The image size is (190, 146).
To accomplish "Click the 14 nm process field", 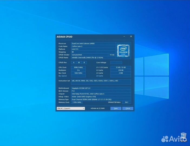I will [x=112, y=55].
